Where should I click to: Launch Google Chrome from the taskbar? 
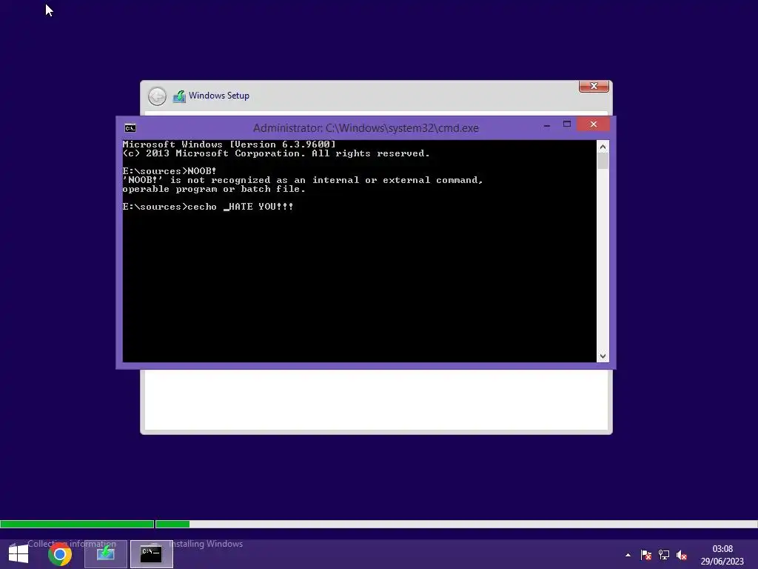pyautogui.click(x=60, y=554)
